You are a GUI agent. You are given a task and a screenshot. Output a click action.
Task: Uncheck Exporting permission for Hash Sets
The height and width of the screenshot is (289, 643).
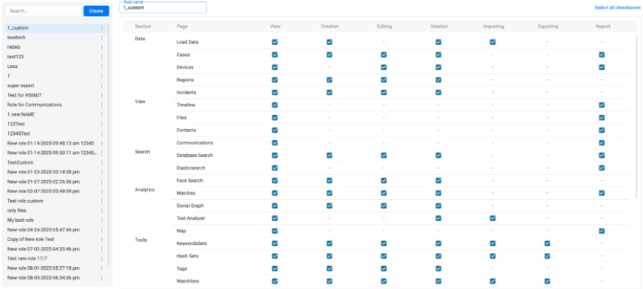(547, 257)
